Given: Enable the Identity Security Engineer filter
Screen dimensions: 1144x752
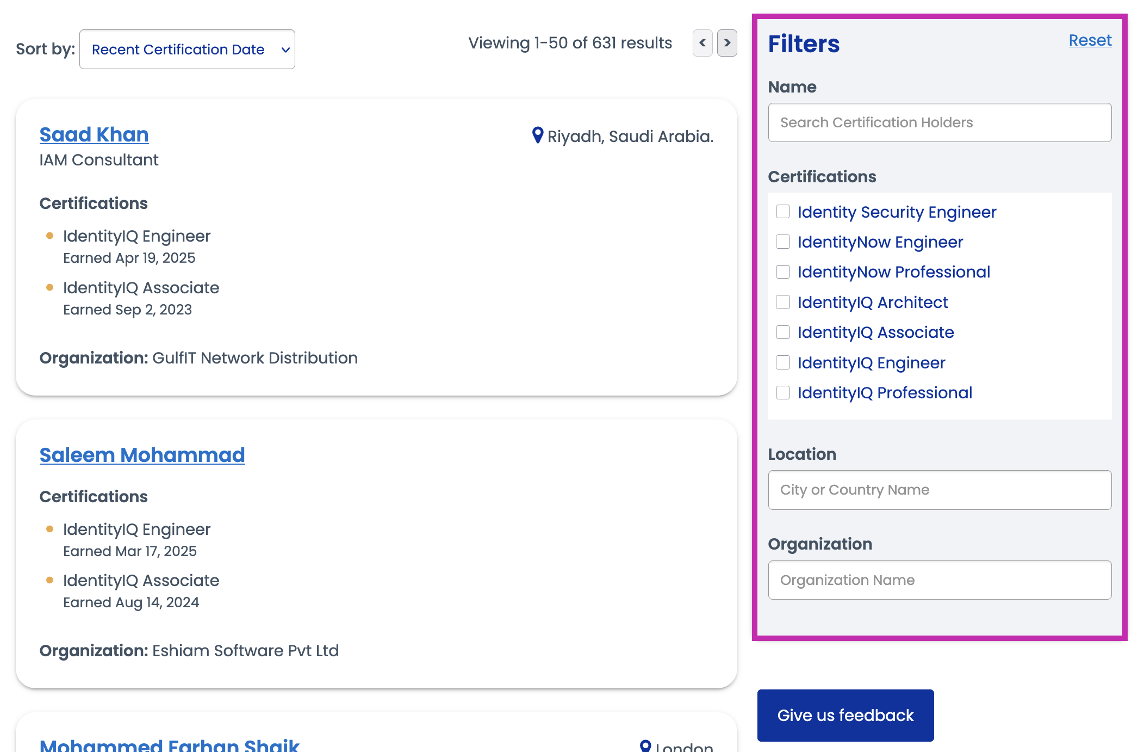Looking at the screenshot, I should 783,212.
